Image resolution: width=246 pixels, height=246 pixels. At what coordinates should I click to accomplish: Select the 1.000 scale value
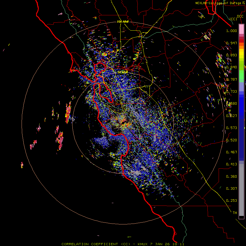232,31
